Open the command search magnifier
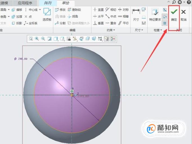This screenshot has height=144, width=192. 174,2
